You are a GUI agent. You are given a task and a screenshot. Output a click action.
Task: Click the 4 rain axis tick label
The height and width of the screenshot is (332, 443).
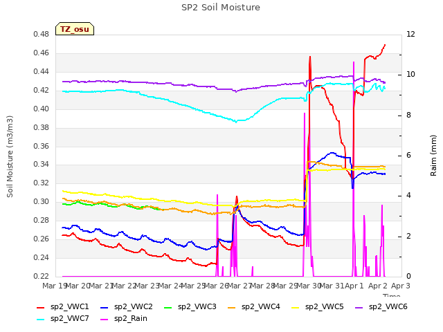409,196
